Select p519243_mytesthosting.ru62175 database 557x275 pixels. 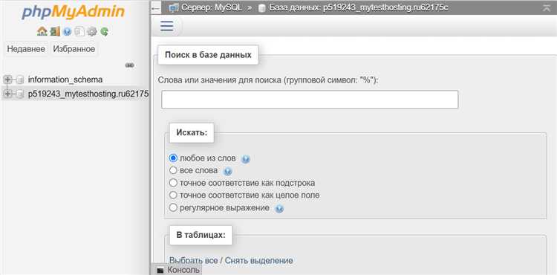tap(88, 94)
